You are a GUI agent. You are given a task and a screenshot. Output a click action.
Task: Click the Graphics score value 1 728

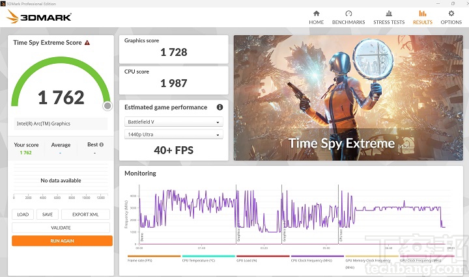coord(174,52)
